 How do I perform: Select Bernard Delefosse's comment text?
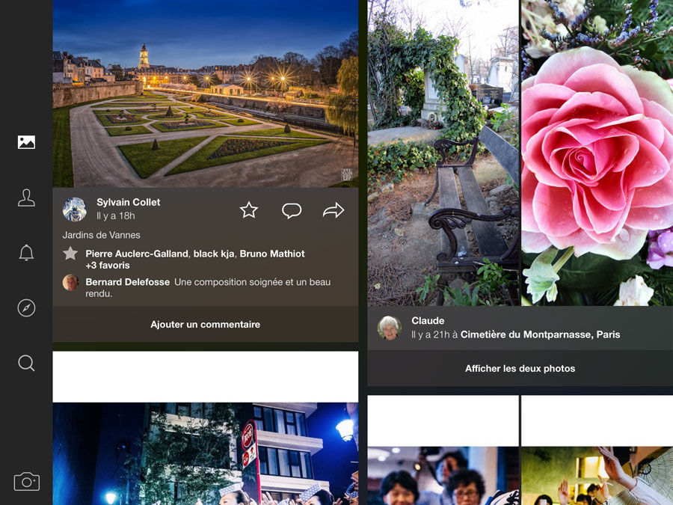[x=208, y=288]
